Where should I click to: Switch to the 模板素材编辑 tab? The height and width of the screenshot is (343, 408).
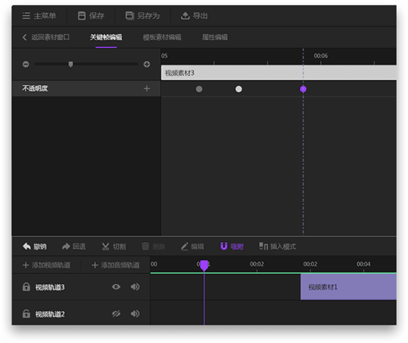[x=162, y=37]
